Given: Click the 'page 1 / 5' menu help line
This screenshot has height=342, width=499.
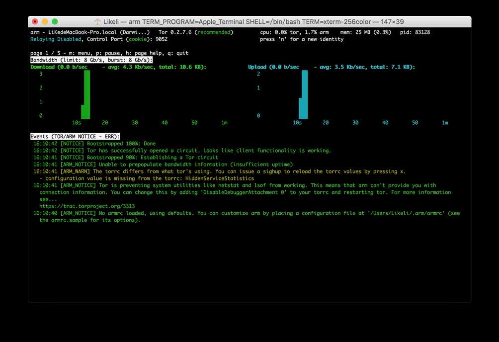Looking at the screenshot, I should pos(109,53).
